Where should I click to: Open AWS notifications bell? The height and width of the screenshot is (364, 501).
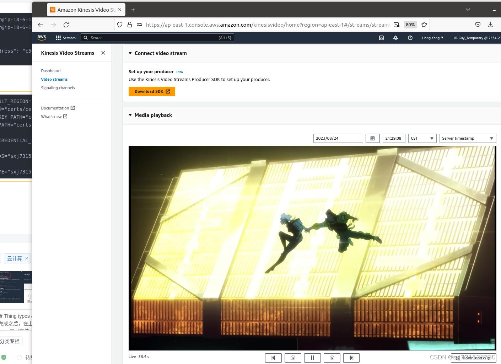coord(395,38)
